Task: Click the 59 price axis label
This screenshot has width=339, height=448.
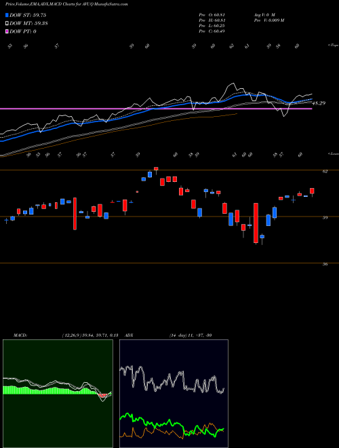Action: pyautogui.click(x=325, y=218)
